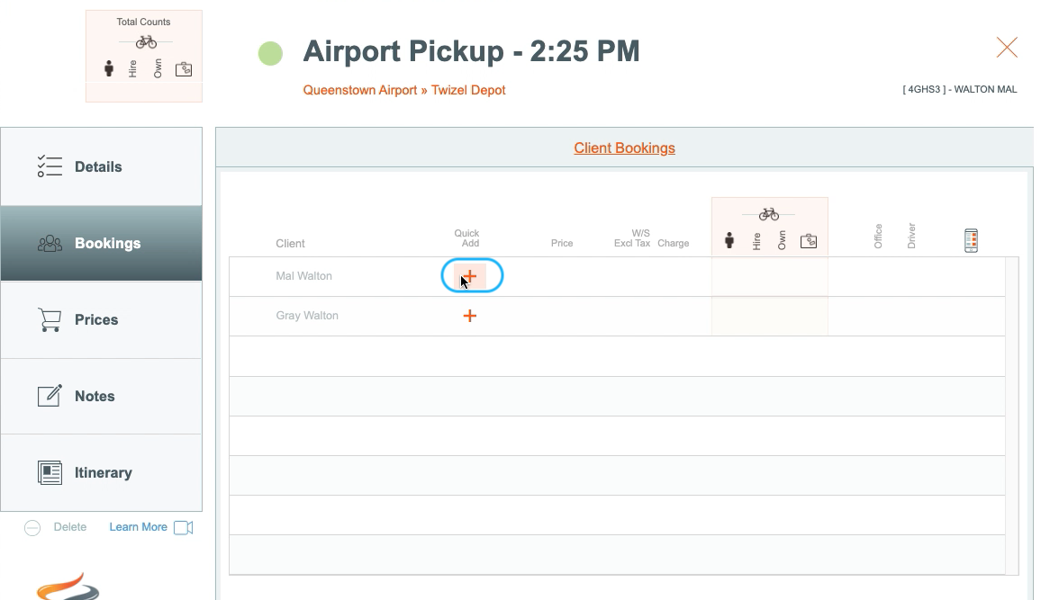Click the passenger icon in bookings header
The width and height of the screenshot is (1050, 600).
[729, 241]
